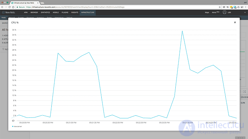
Task: Click the 09:20:30 PM axis label
Action: pyautogui.click(x=48, y=123)
